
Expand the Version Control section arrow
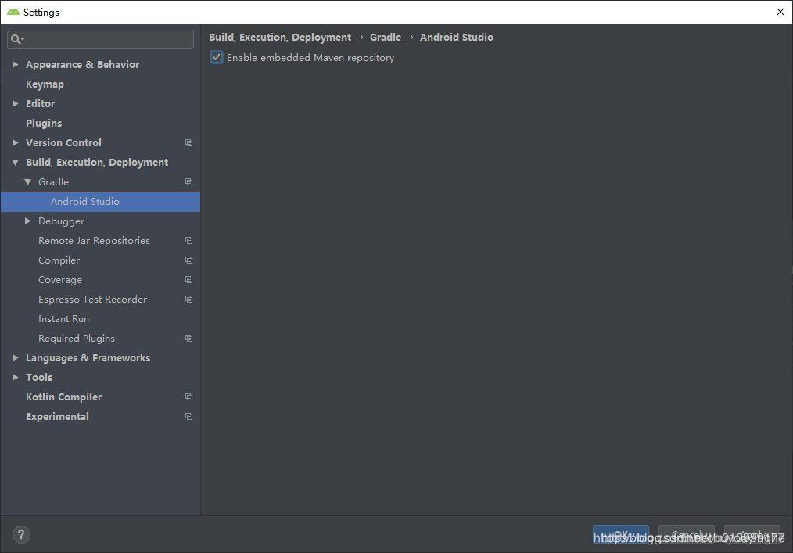[15, 142]
